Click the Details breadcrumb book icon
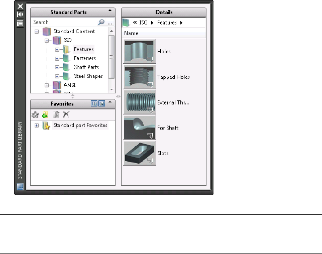The image size is (322, 254). point(126,23)
